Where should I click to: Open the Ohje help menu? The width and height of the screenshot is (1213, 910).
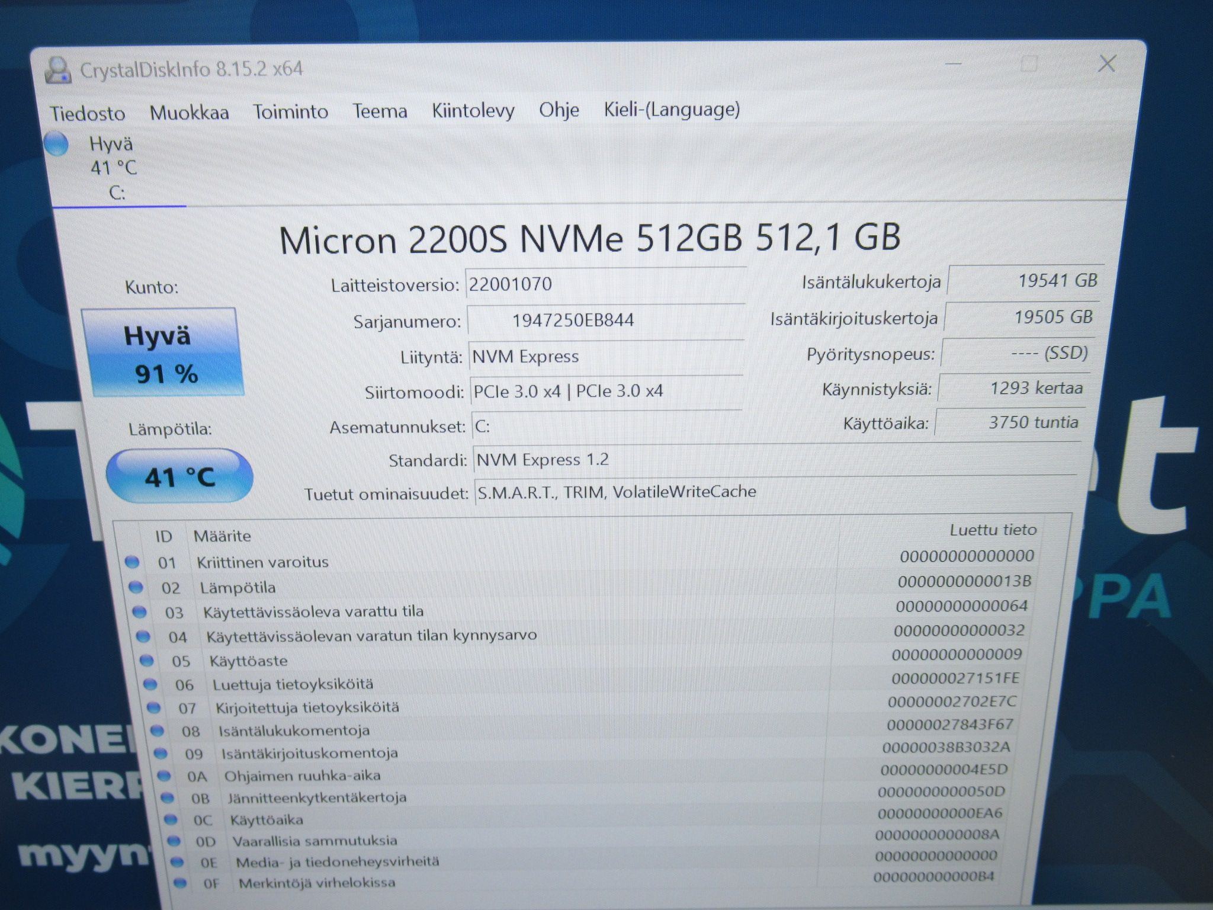tap(559, 110)
